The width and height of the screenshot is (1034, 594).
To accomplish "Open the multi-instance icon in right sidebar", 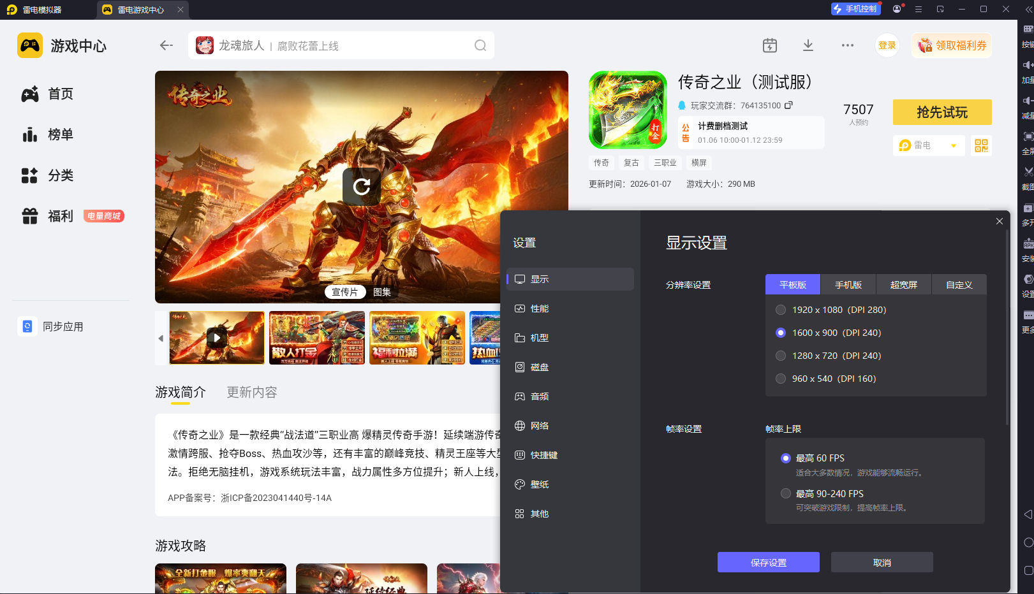I will click(1028, 208).
